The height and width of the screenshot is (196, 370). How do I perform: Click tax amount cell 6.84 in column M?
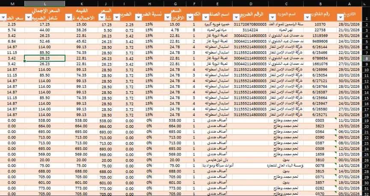coord(12,41)
